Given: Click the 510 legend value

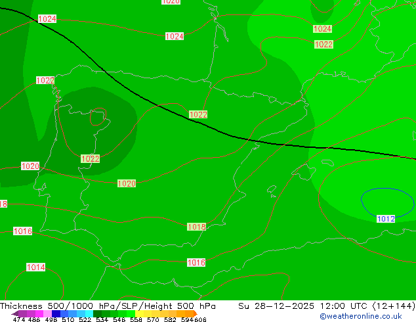Looking at the screenshot, I should click(68, 319).
